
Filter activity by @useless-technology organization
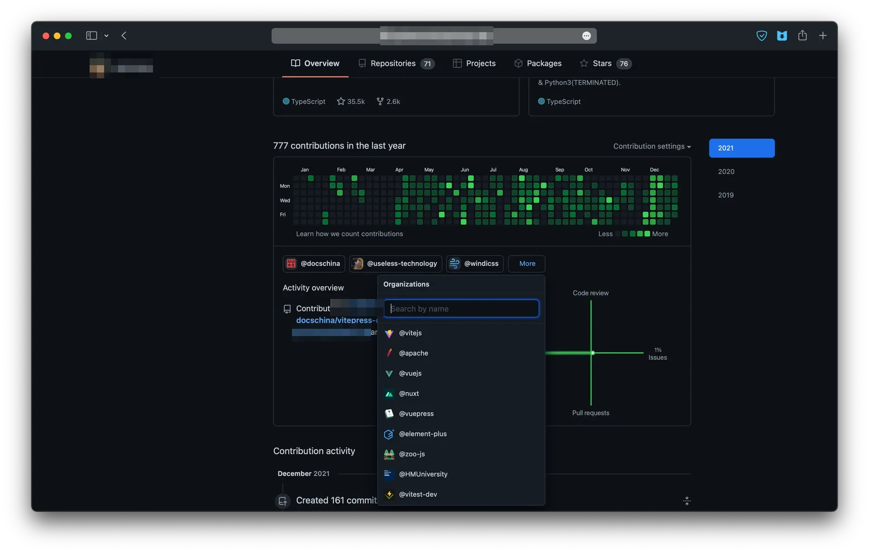pos(396,264)
